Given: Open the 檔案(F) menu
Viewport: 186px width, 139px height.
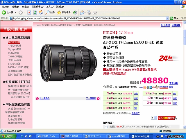Looking at the screenshot, I should point(5,7).
